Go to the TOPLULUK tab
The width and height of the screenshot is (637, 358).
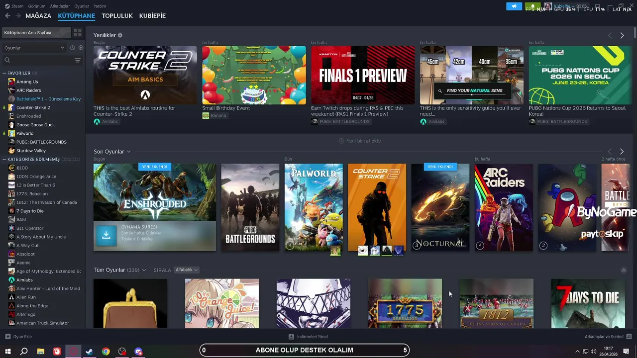117,16
